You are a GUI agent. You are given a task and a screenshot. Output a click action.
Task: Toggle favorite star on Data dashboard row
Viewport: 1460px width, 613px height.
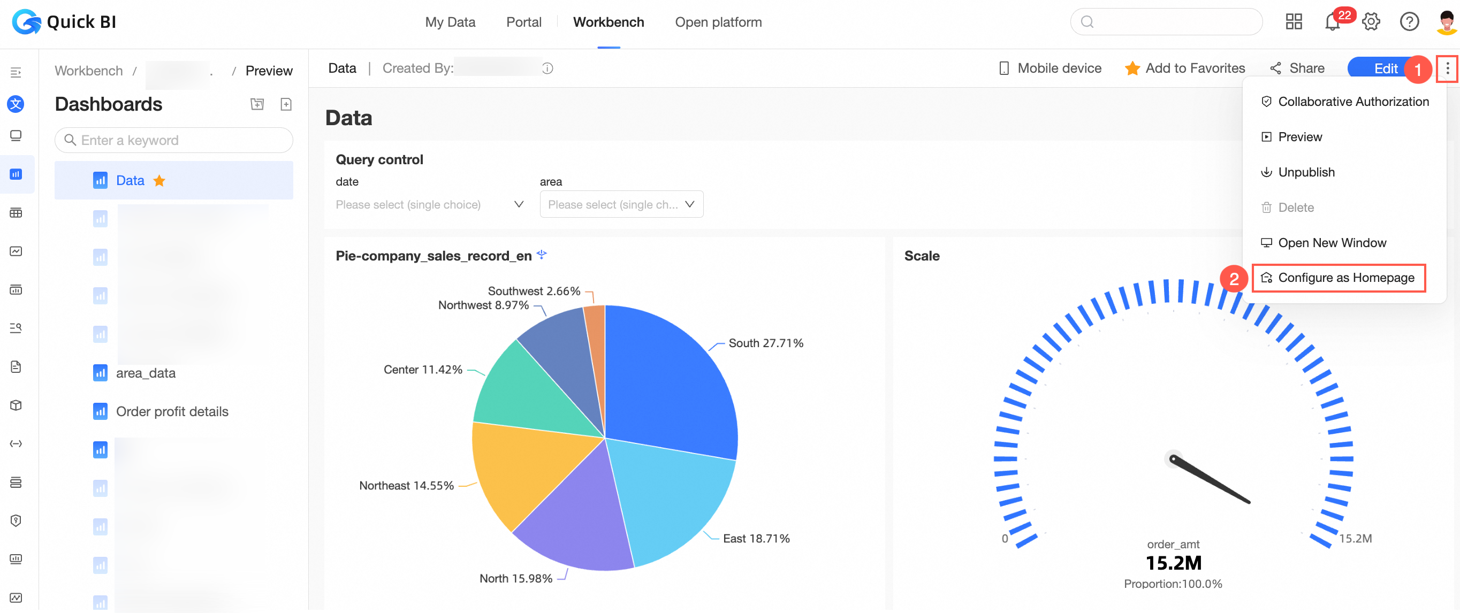coord(159,181)
